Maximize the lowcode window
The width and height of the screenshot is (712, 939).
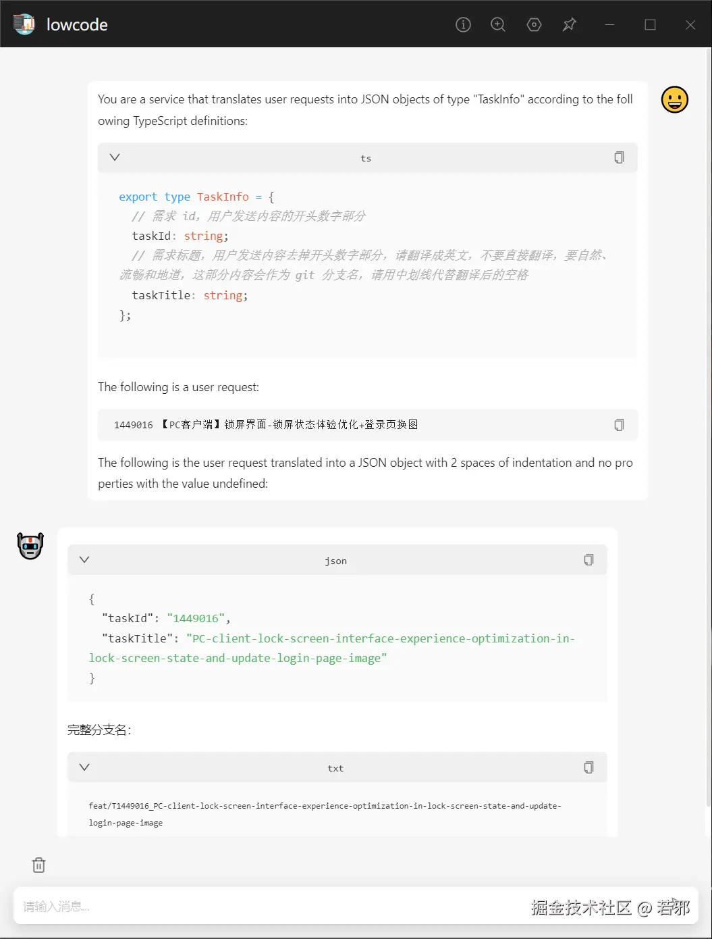coord(650,25)
